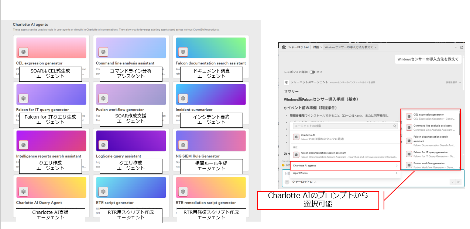Click the LogScale query assistant card icon
470x229 pixels.
[x=103, y=145]
